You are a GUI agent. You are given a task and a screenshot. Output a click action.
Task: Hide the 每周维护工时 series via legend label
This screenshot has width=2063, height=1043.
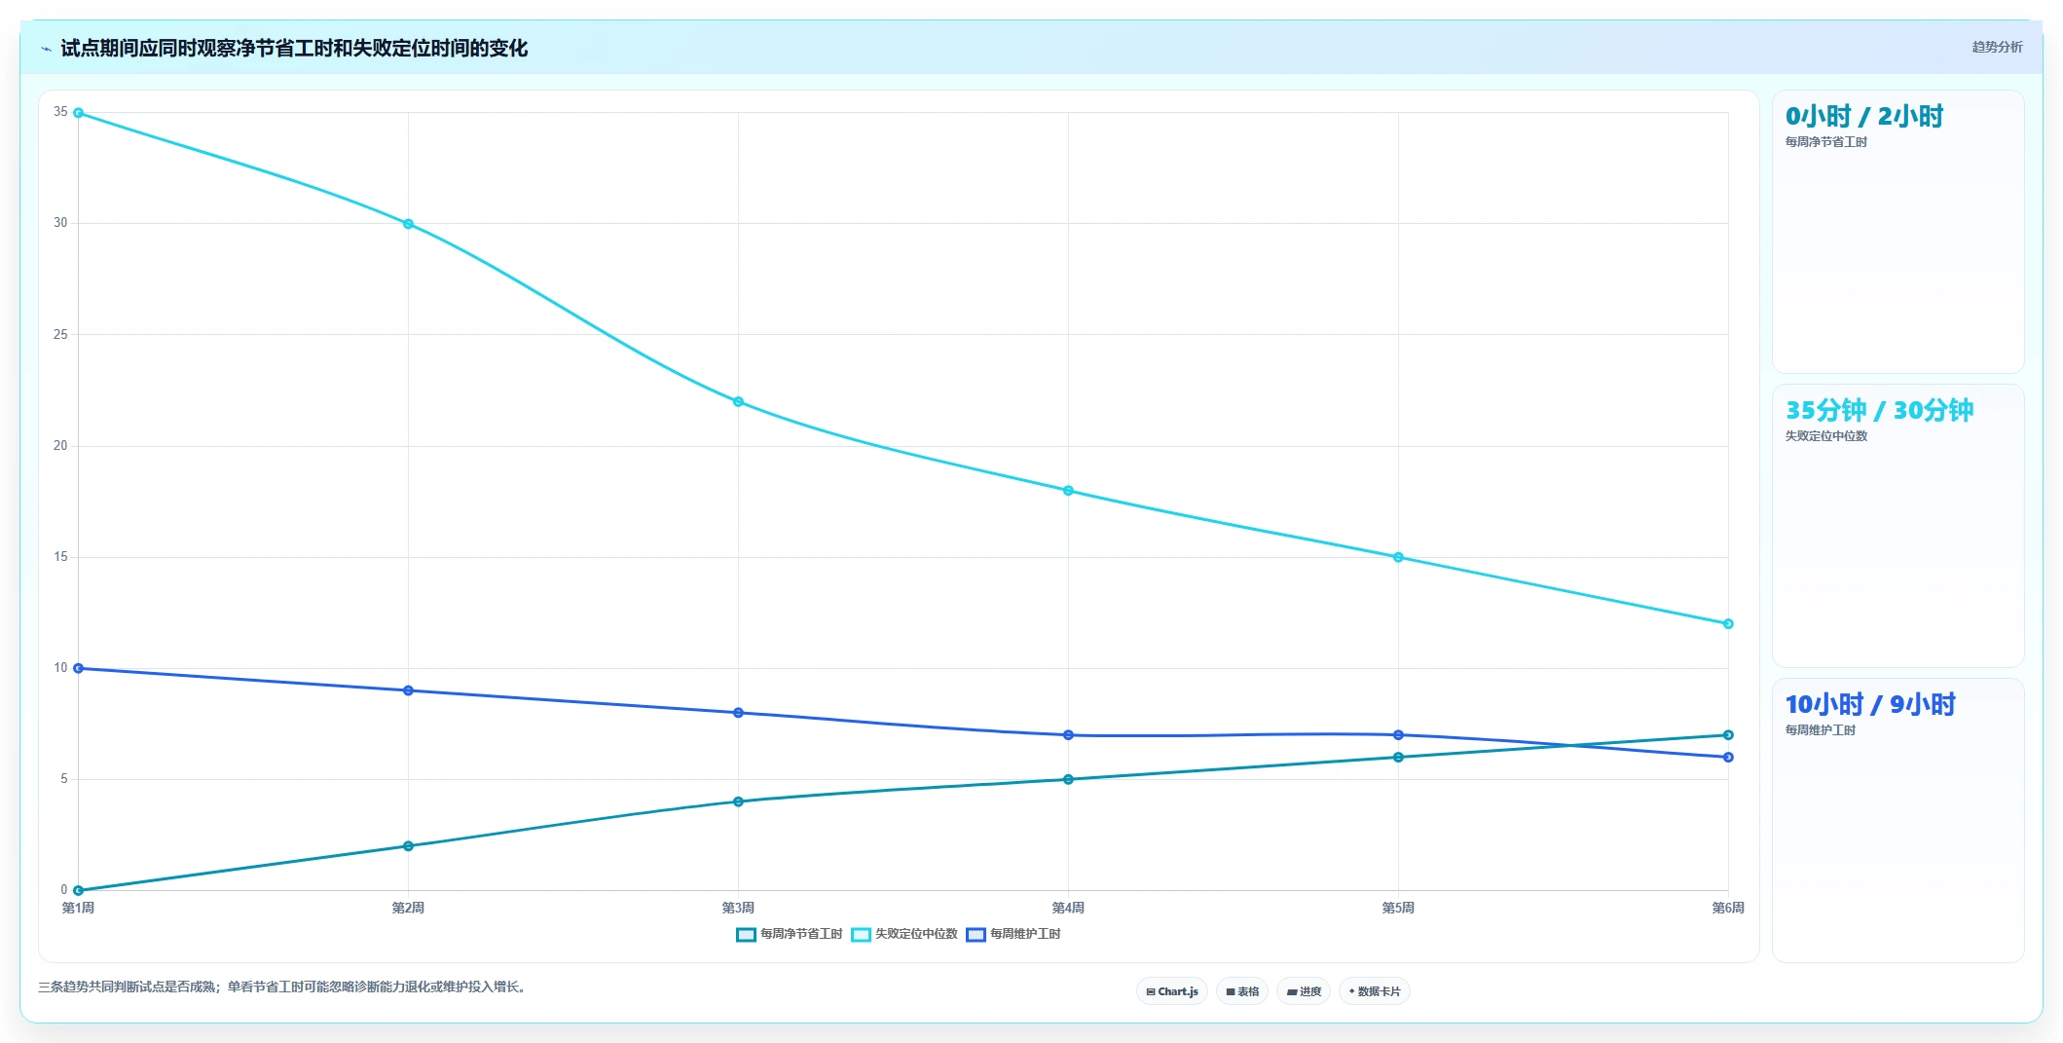click(1025, 934)
